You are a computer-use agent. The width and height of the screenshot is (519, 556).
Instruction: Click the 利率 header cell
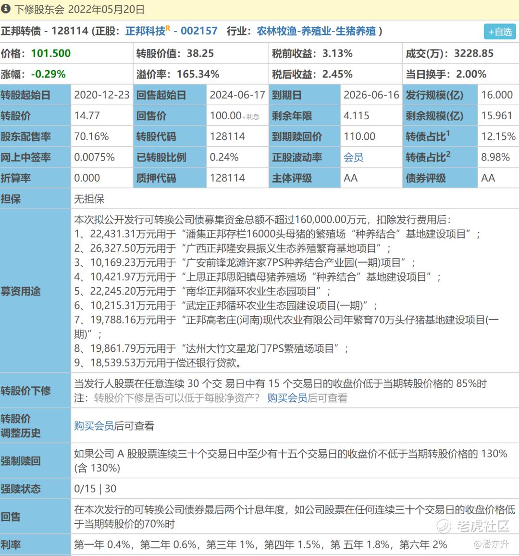36,544
